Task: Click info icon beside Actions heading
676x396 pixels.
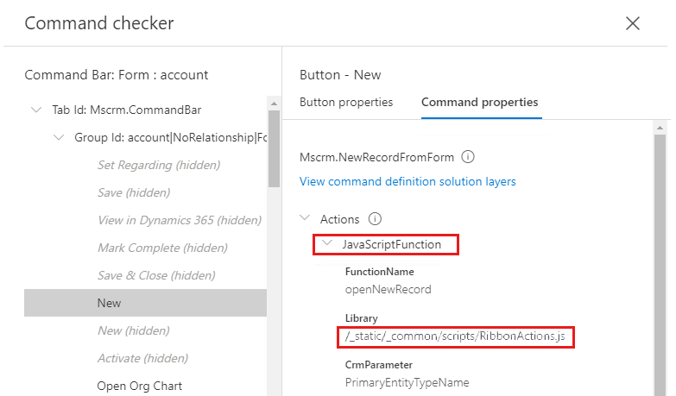Action: (x=376, y=219)
